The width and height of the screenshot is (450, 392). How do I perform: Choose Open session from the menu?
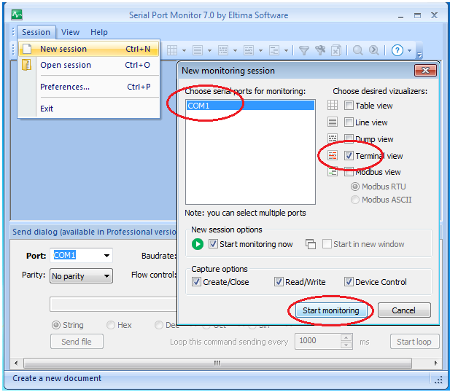[89, 65]
